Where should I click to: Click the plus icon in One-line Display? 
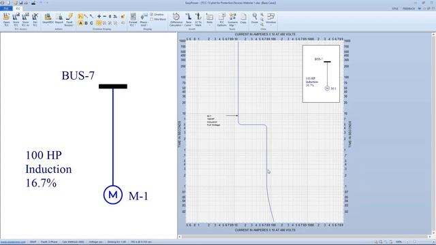pos(99,16)
